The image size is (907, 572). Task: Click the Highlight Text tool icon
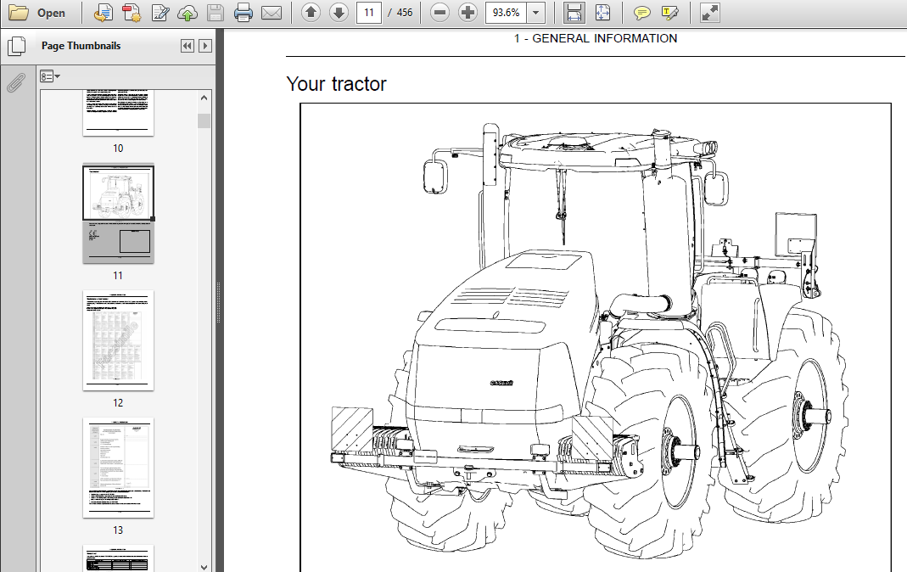tap(669, 13)
